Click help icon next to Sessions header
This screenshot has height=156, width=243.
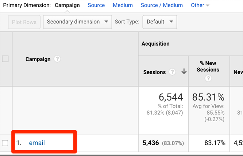[x=173, y=72]
